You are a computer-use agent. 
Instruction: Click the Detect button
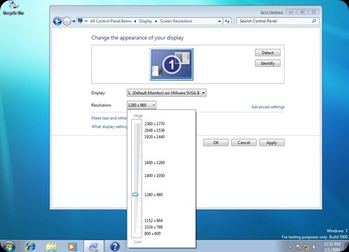coord(267,53)
